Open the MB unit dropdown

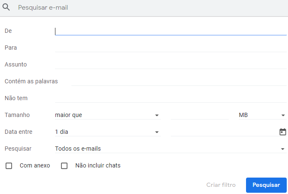(262, 115)
